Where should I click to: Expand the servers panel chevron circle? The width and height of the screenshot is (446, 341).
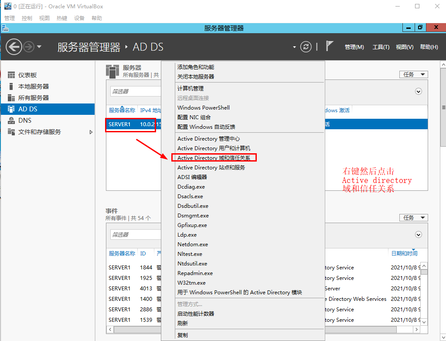(x=419, y=91)
